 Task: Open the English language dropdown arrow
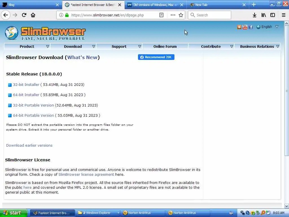pyautogui.click(x=277, y=27)
